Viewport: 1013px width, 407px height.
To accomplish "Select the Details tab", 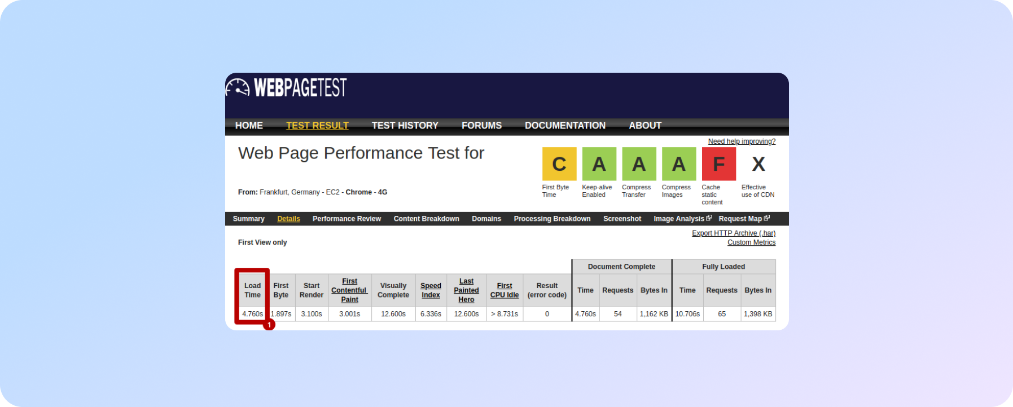I will pos(288,219).
